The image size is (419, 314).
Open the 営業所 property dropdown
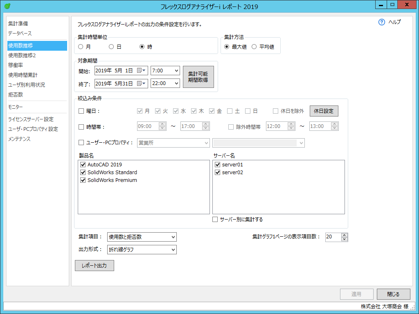[173, 143]
